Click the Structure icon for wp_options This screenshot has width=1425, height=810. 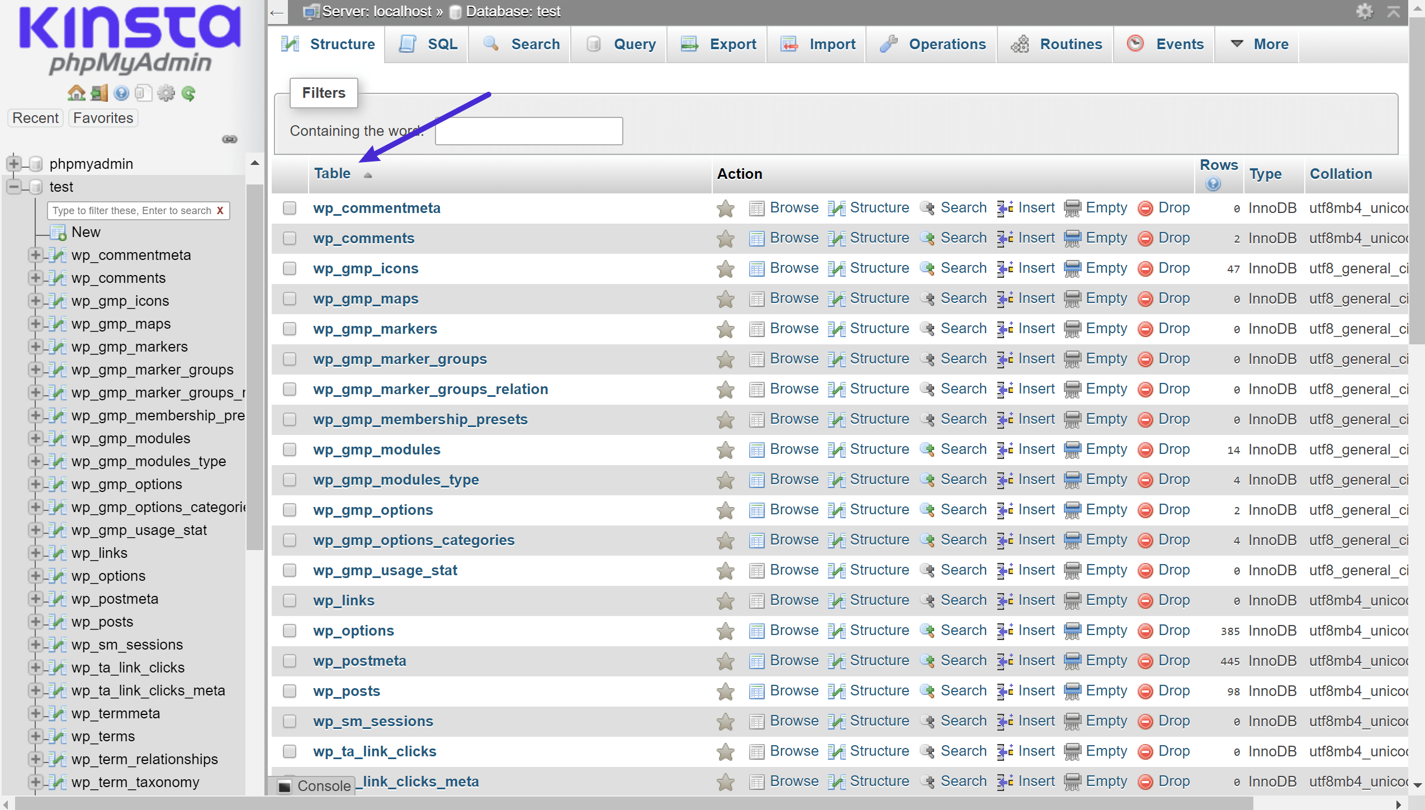tap(837, 630)
